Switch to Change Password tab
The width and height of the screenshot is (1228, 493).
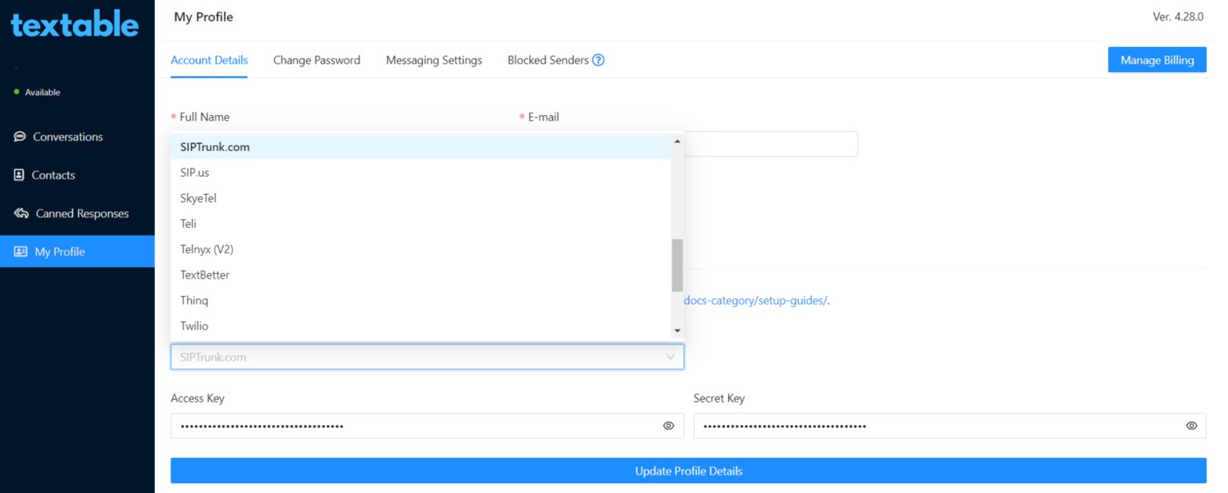316,60
